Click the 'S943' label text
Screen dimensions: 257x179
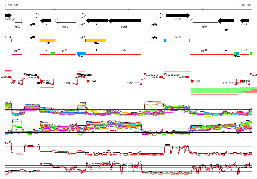point(81,56)
